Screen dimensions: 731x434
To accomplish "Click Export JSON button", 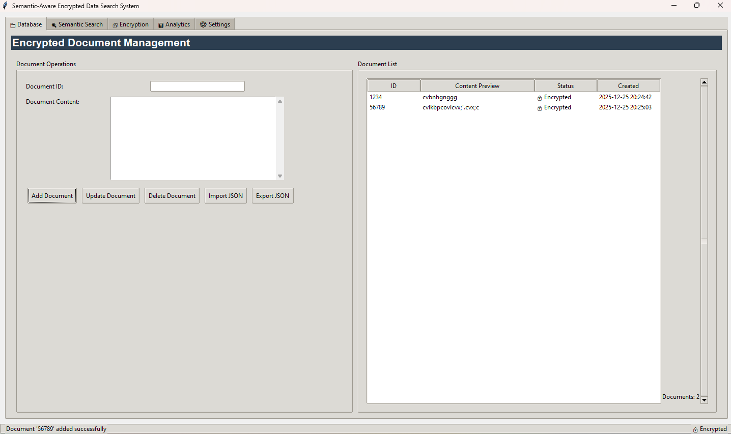I will click(x=272, y=196).
